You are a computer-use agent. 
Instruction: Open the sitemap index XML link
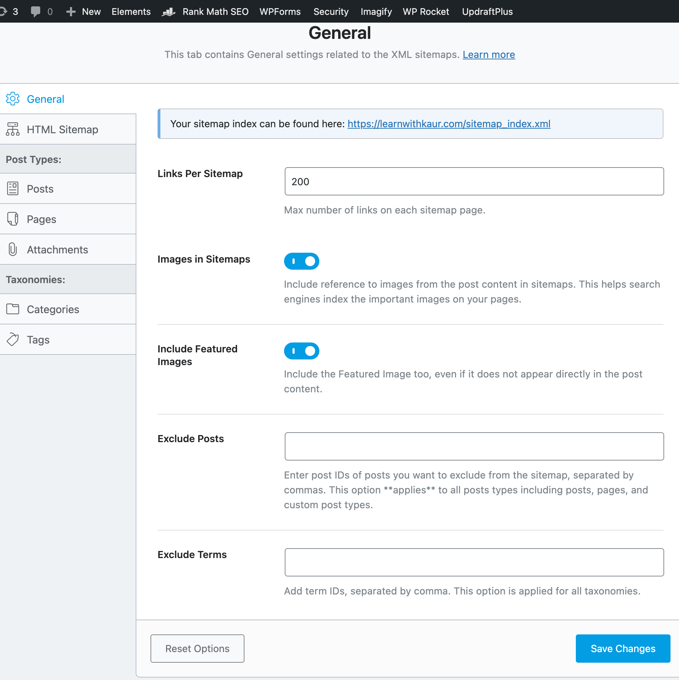point(448,124)
